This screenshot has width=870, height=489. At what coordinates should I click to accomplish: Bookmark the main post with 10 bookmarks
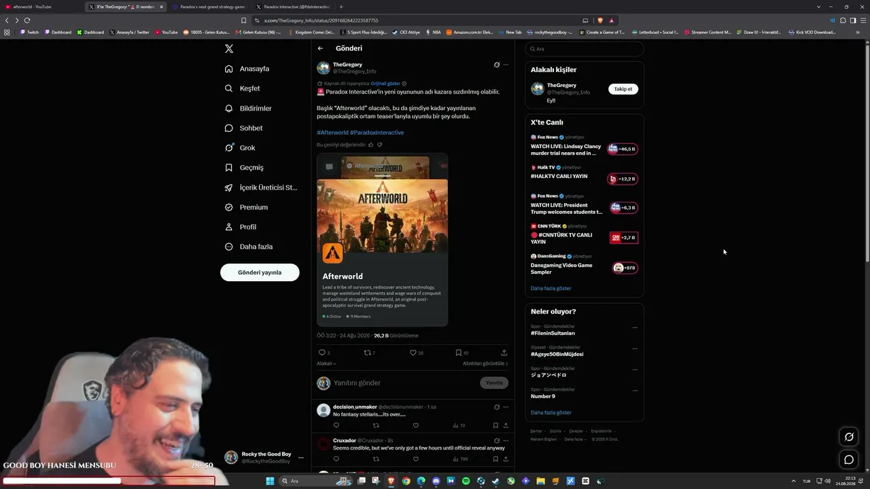pos(459,352)
